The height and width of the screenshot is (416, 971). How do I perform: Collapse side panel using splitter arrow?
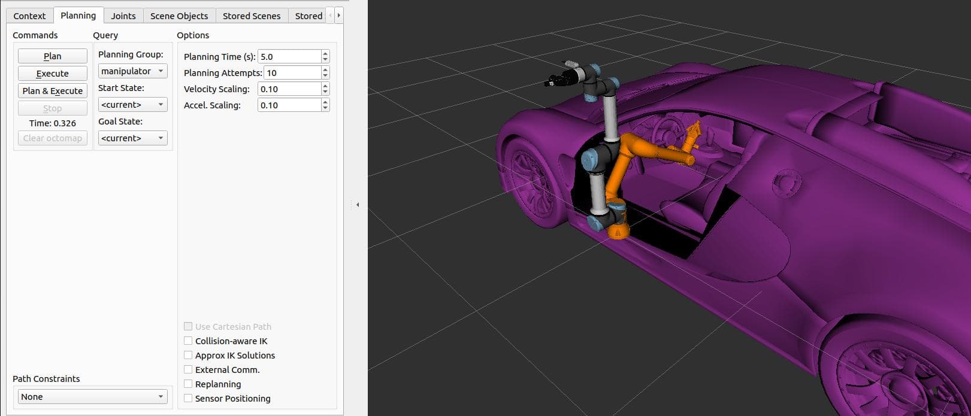(358, 205)
